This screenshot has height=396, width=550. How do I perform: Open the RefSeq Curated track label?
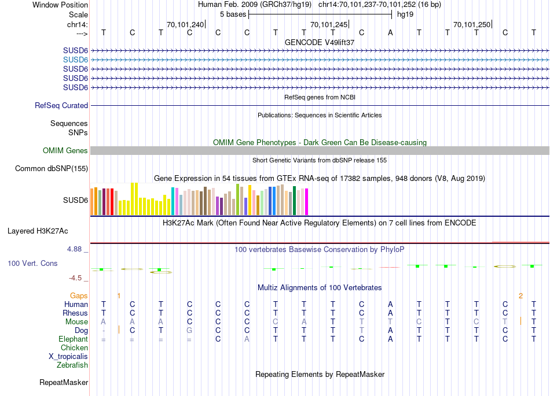(61, 105)
